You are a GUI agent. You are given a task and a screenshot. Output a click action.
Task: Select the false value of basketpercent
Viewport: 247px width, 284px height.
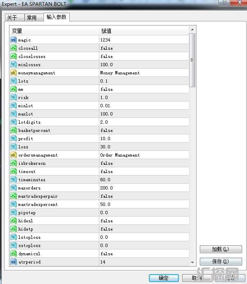click(107, 130)
